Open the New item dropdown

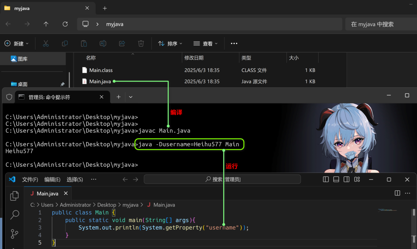[x=17, y=43]
